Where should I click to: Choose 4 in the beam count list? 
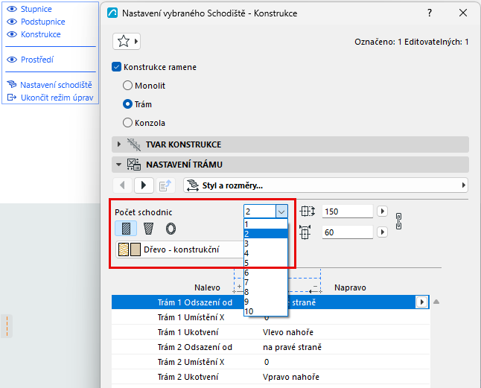coord(266,253)
